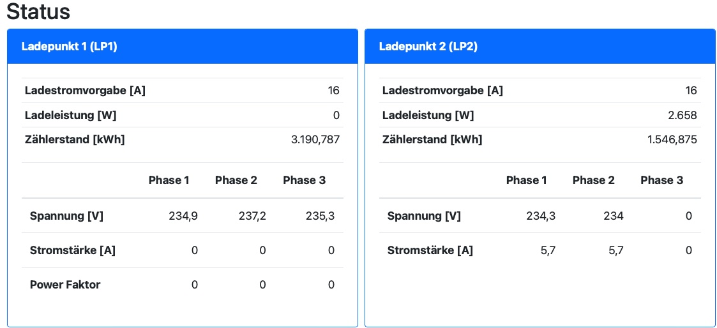This screenshot has height=328, width=717.
Task: Click LP1 Power Faktor row label
Action: click(x=65, y=285)
